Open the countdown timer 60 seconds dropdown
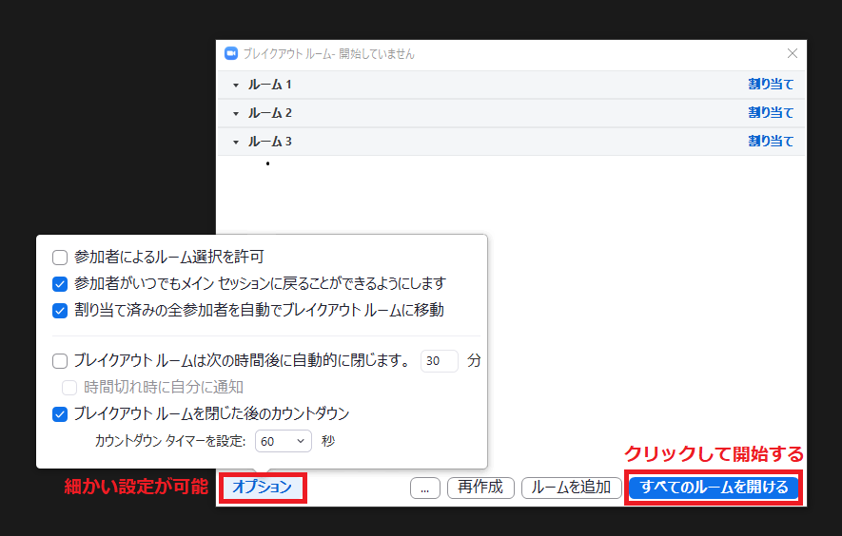842x536 pixels. [283, 441]
